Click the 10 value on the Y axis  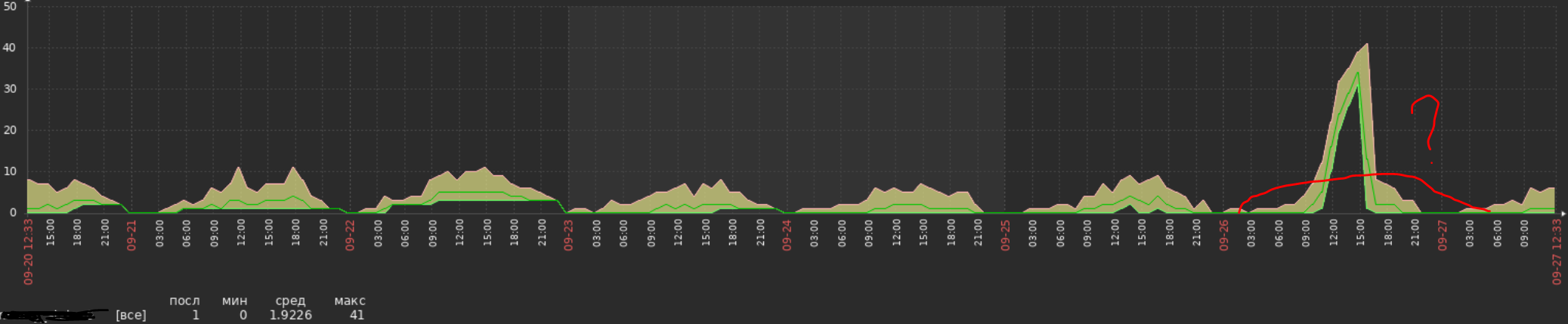[10, 171]
